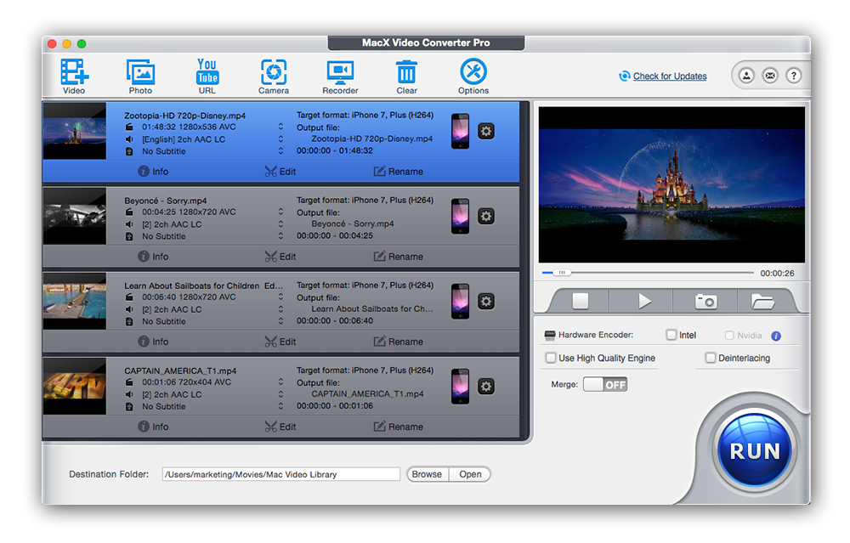The image size is (850, 543).
Task: Rename the Beyoncé output file
Action: point(399,257)
